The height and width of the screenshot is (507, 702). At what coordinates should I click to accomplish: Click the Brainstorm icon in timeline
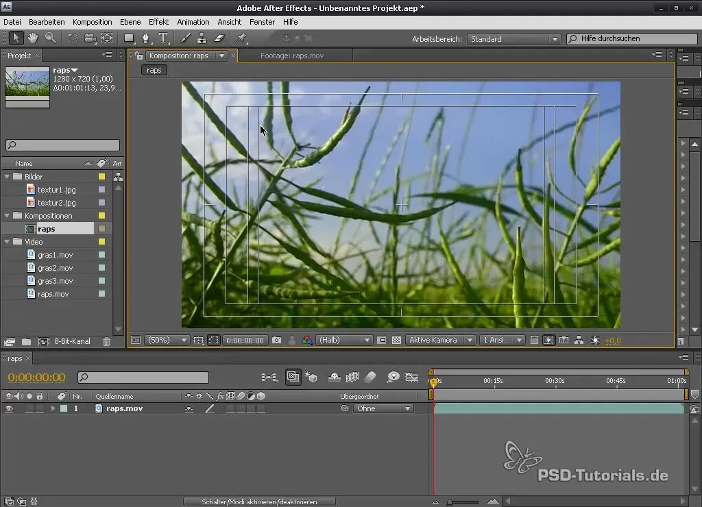(x=393, y=378)
